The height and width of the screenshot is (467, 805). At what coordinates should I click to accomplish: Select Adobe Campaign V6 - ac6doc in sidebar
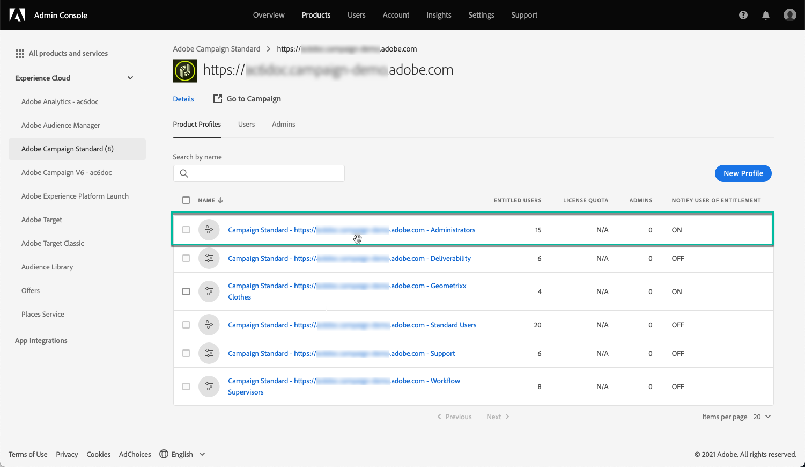click(x=67, y=172)
